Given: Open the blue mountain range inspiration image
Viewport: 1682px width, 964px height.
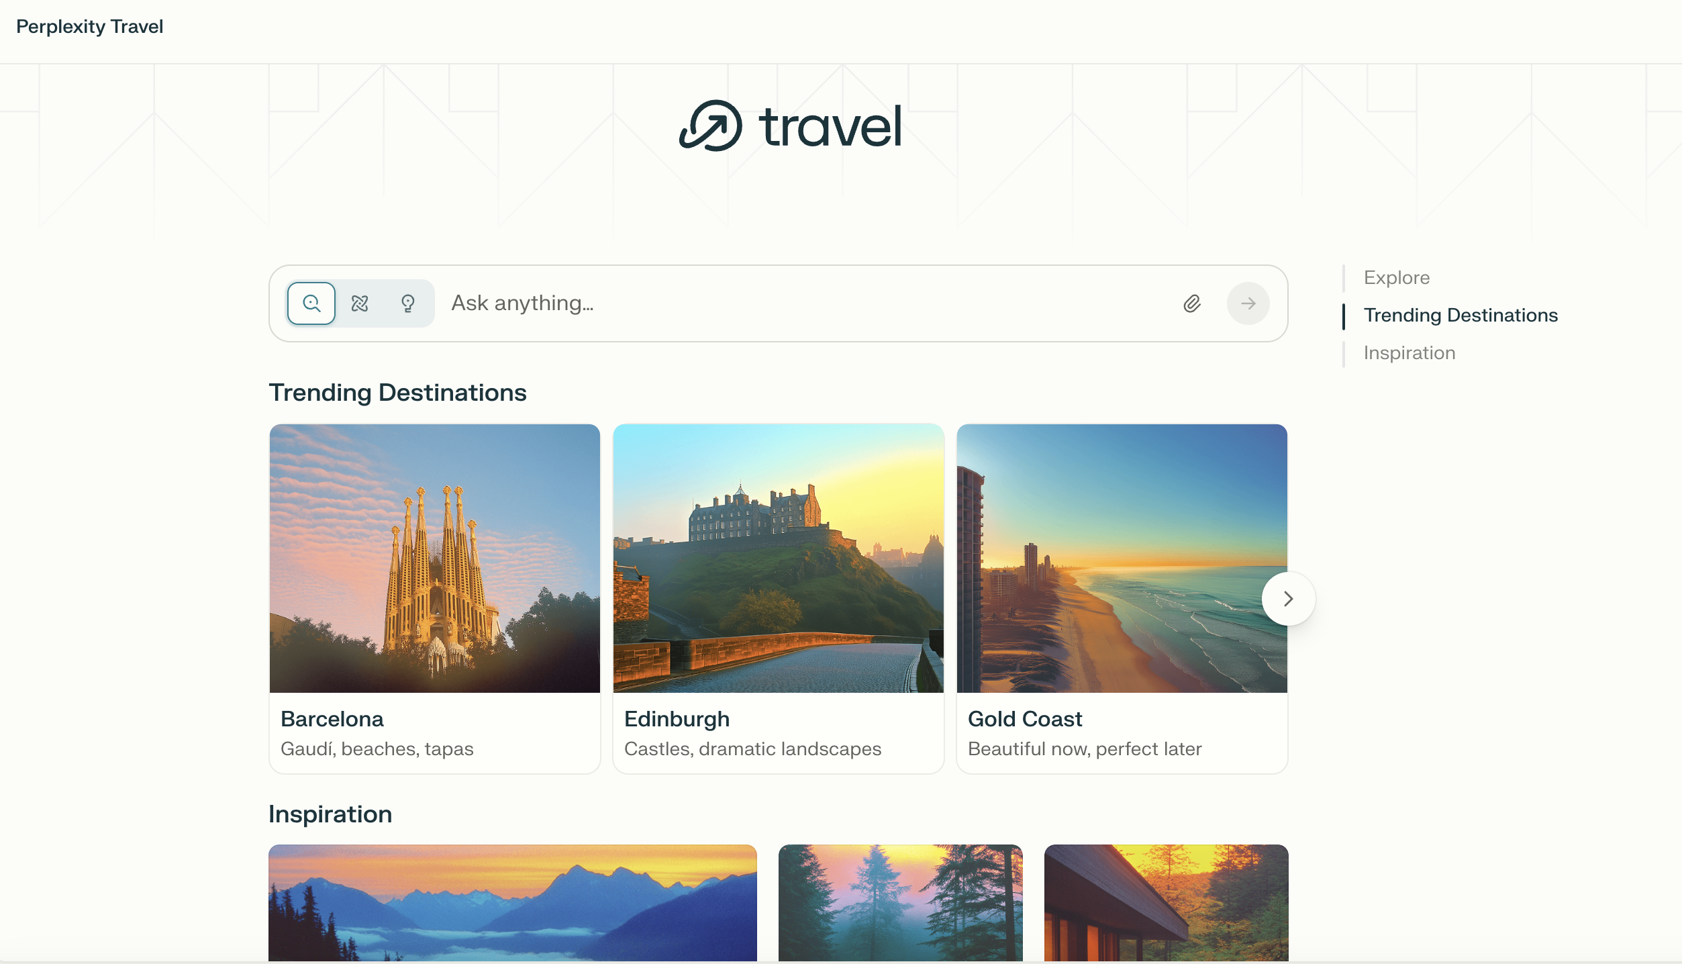Looking at the screenshot, I should coord(513,903).
